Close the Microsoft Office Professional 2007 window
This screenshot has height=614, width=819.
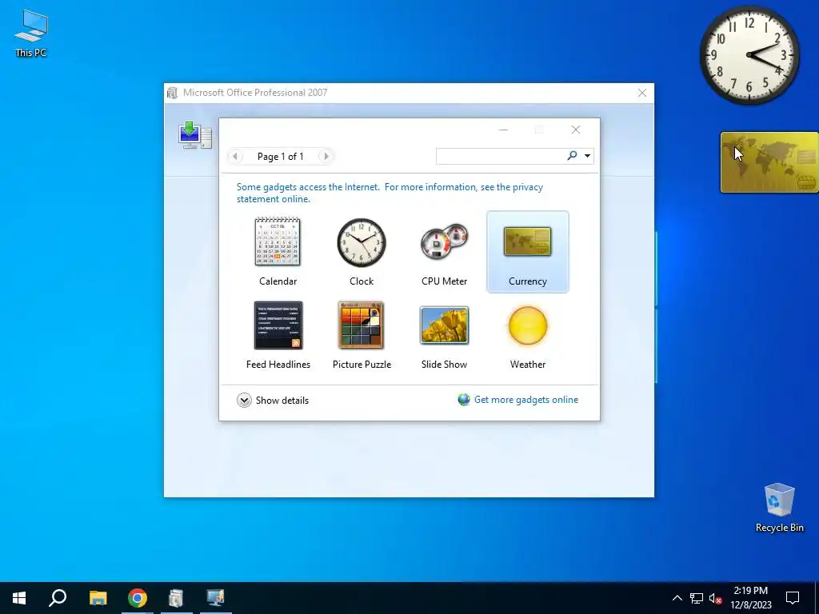642,93
